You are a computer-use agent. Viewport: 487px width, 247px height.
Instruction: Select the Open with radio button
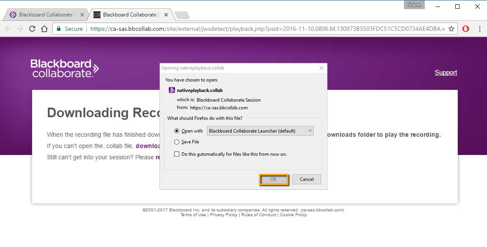tap(177, 131)
